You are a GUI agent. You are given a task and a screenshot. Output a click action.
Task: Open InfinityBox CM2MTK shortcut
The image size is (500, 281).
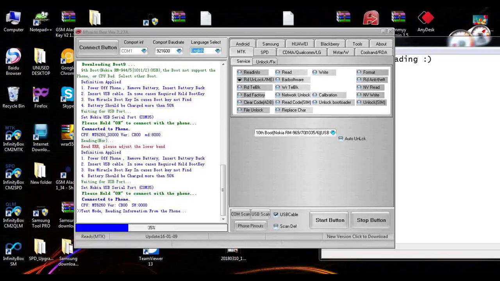click(14, 138)
